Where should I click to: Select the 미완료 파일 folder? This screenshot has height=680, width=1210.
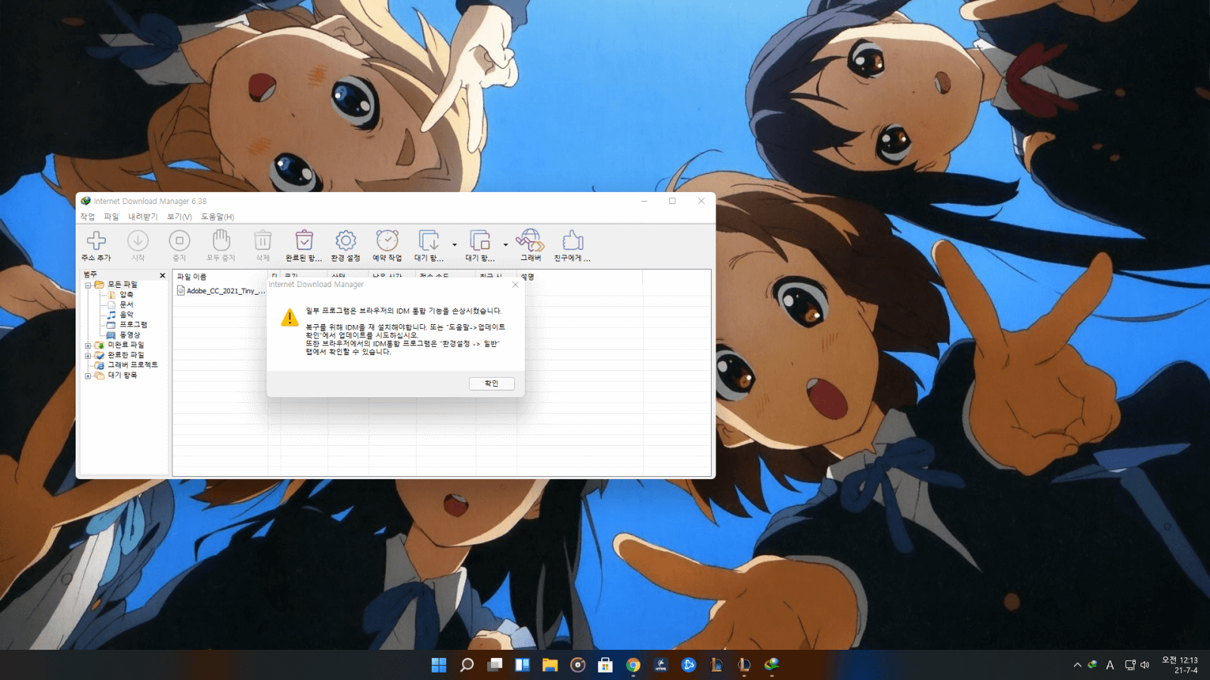click(x=126, y=345)
